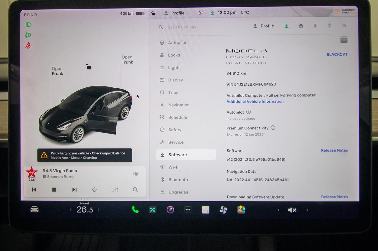Decrease cabin temperature with left arrow
Screen dimensions: 378x251
(x=71, y=210)
